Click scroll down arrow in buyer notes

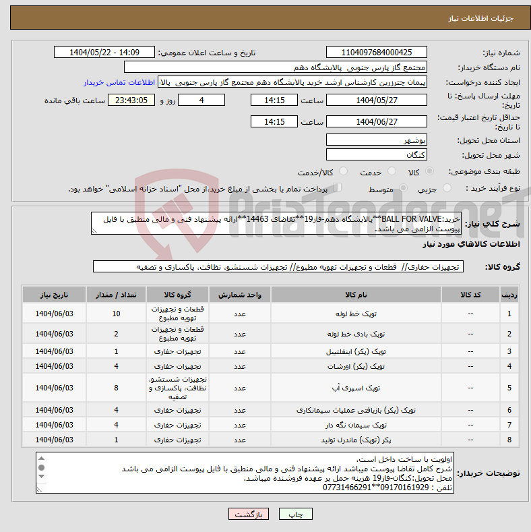[x=41, y=476]
